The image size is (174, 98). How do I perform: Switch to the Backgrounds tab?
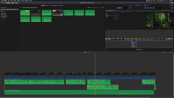[x=55, y=5]
